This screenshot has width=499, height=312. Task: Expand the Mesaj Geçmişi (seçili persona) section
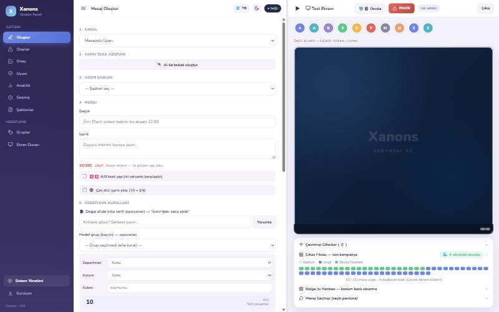[394, 298]
